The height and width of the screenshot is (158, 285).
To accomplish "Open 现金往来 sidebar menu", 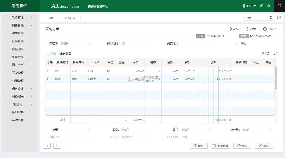I will [20, 49].
